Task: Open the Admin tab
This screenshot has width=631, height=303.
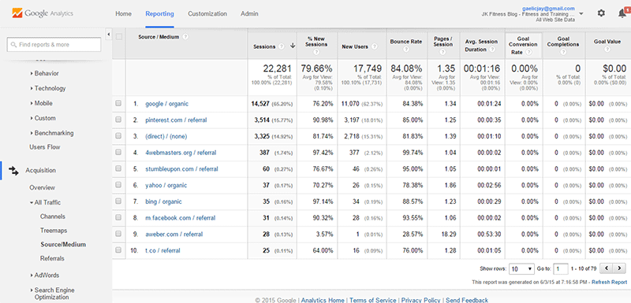Action: tap(249, 13)
